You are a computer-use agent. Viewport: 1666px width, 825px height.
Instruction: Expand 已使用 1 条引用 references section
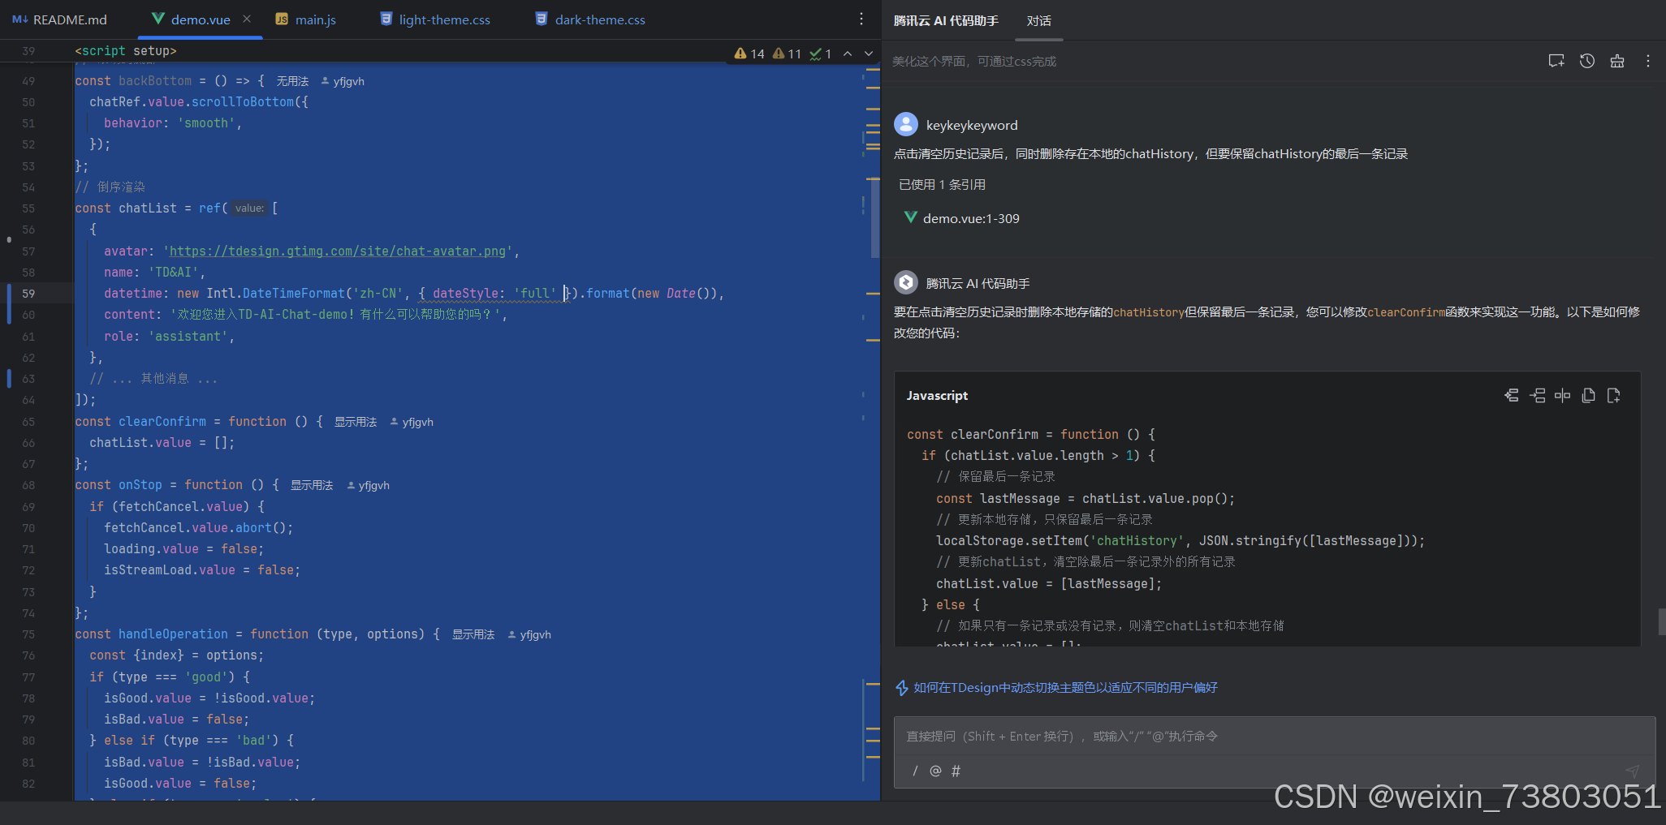pyautogui.click(x=942, y=185)
